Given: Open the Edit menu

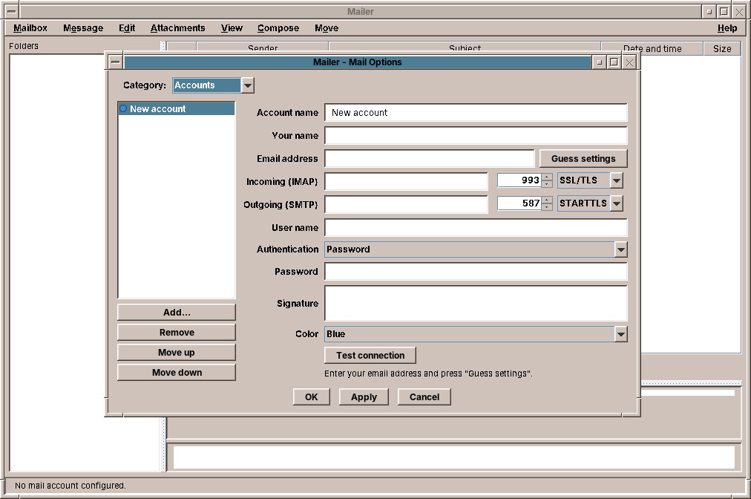Looking at the screenshot, I should tap(127, 27).
